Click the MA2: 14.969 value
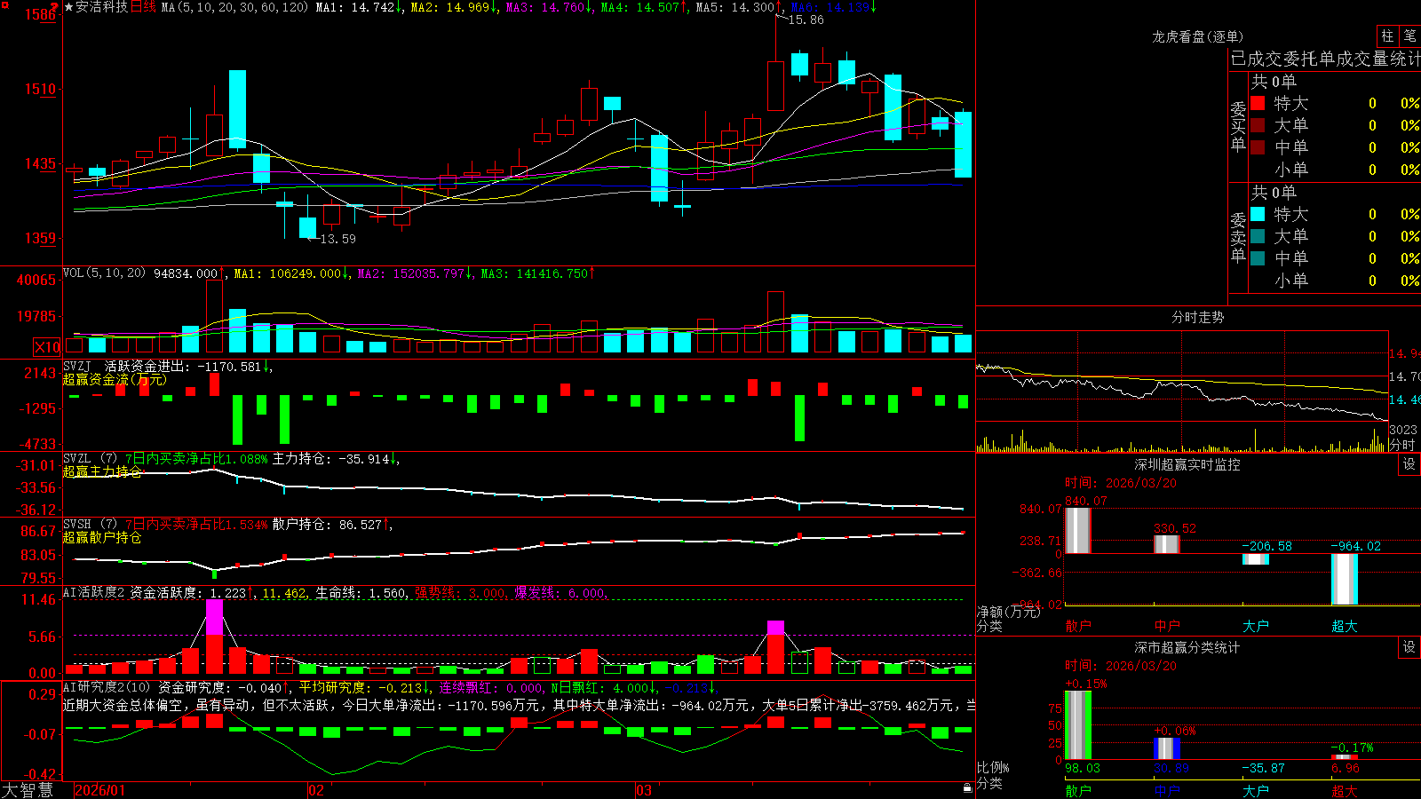The height and width of the screenshot is (799, 1421). [454, 7]
